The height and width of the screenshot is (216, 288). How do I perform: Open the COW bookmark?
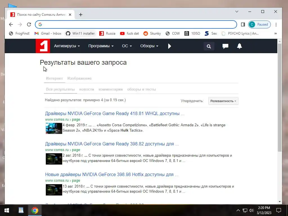pos(173,33)
